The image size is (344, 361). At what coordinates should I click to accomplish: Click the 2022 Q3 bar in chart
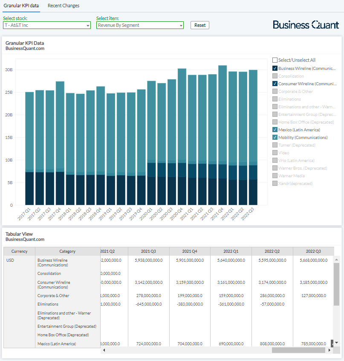pos(253,137)
